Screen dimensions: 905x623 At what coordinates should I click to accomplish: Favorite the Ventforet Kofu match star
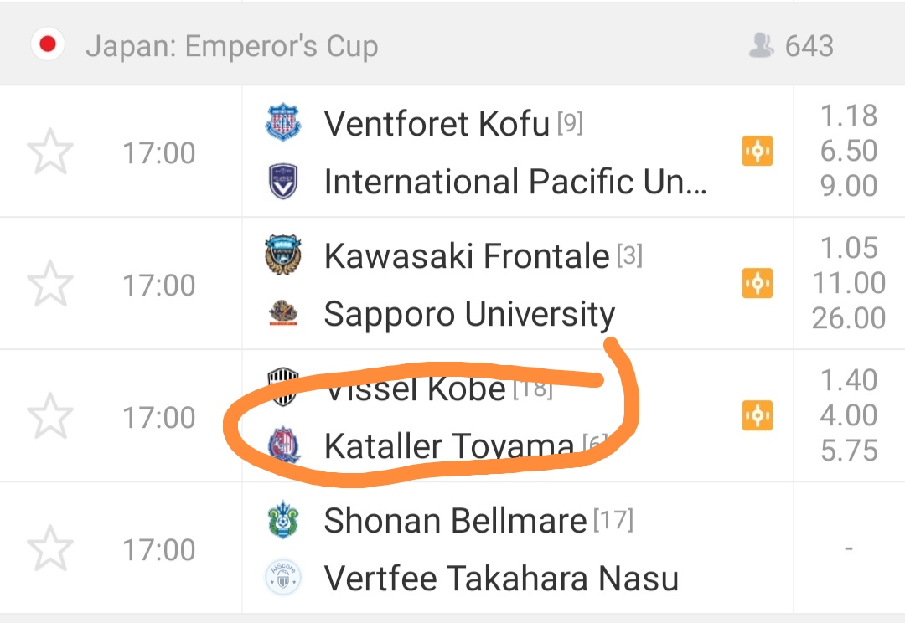(x=50, y=152)
